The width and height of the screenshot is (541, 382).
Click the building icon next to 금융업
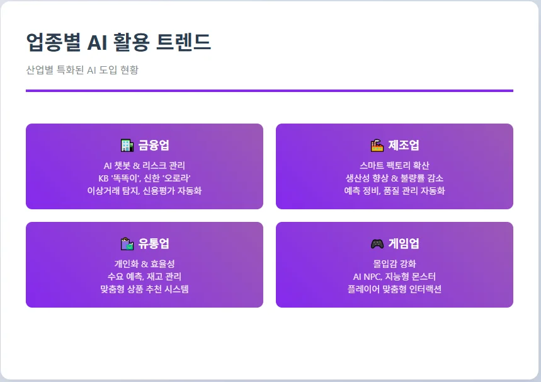127,146
